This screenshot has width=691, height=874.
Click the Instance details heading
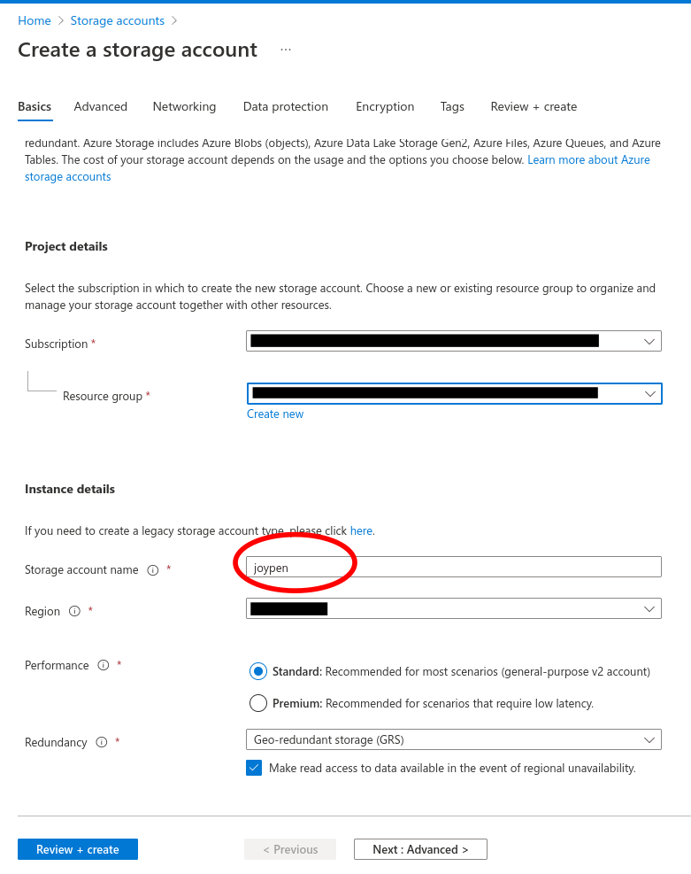[70, 489]
